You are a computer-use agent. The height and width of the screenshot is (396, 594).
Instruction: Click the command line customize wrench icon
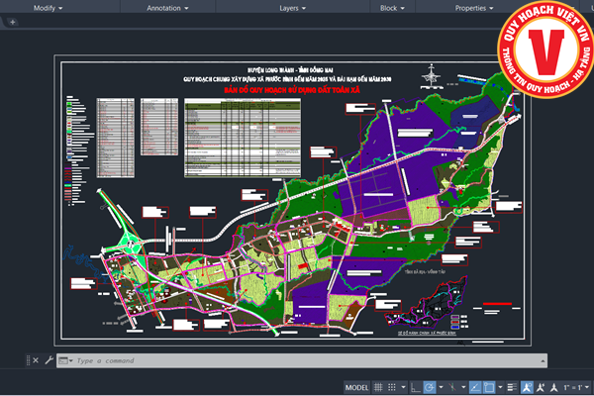[x=48, y=359]
